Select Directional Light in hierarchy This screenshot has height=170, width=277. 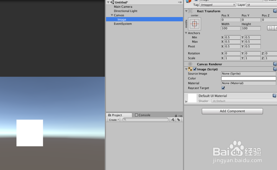tap(125, 11)
